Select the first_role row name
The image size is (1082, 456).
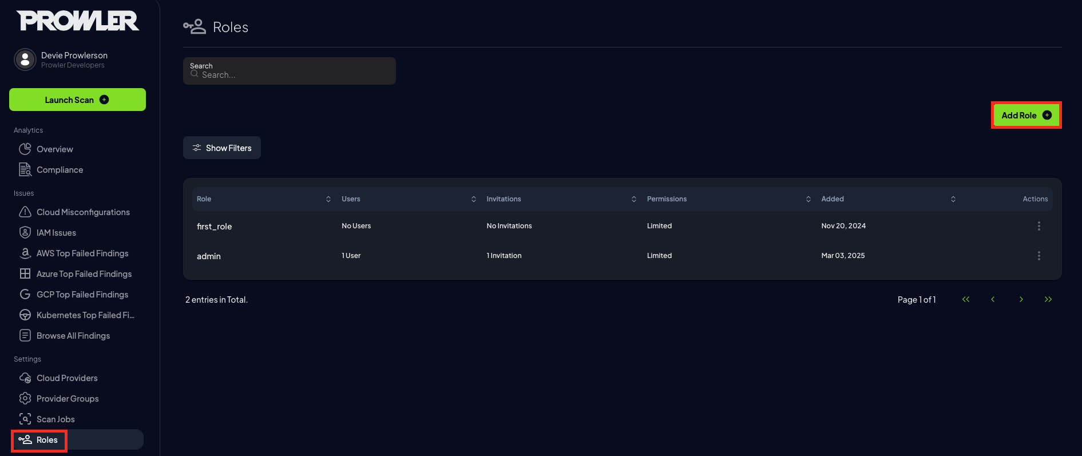pos(214,227)
